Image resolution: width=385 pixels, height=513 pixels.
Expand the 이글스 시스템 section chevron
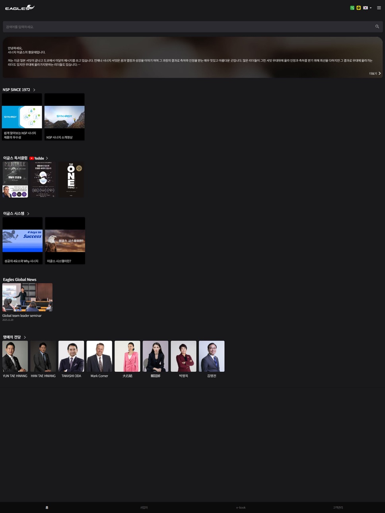28,214
